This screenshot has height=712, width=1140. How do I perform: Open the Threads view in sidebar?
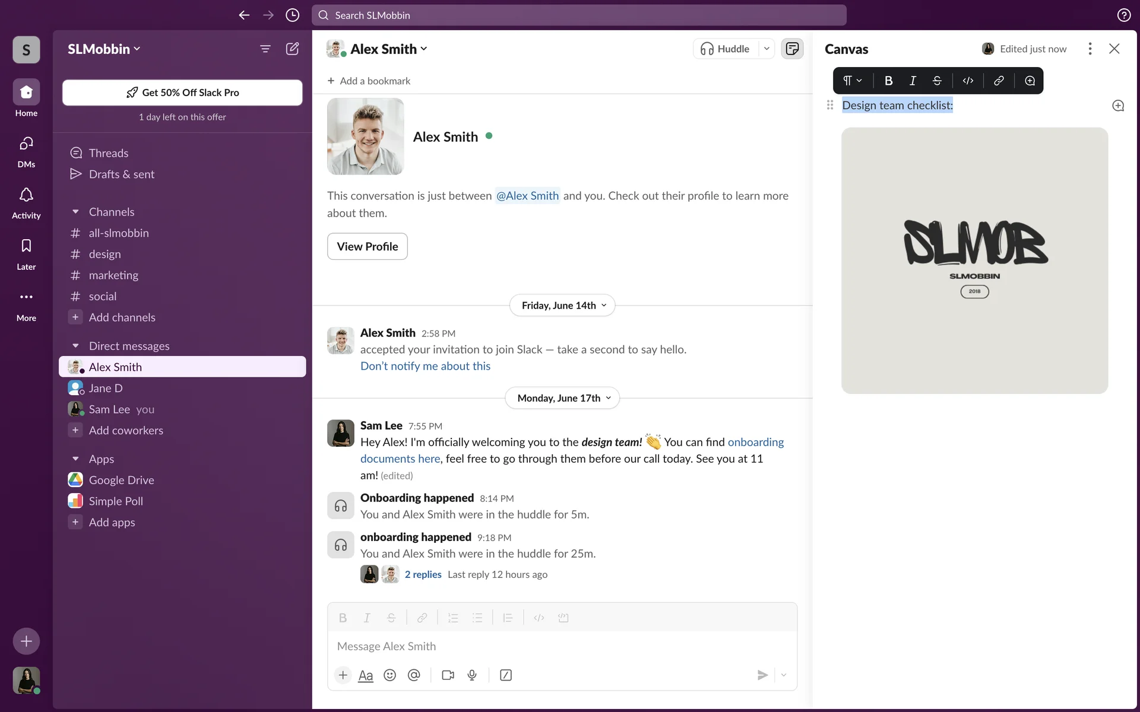[108, 153]
